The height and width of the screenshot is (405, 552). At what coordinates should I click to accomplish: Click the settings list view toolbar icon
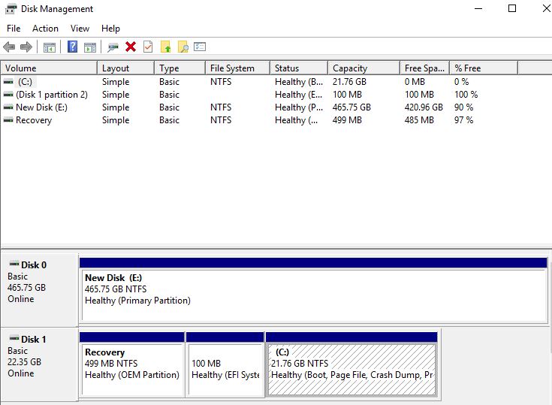[x=200, y=47]
